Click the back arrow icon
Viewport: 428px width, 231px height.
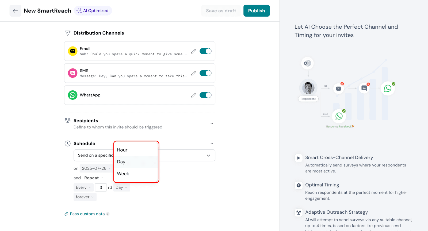(15, 11)
